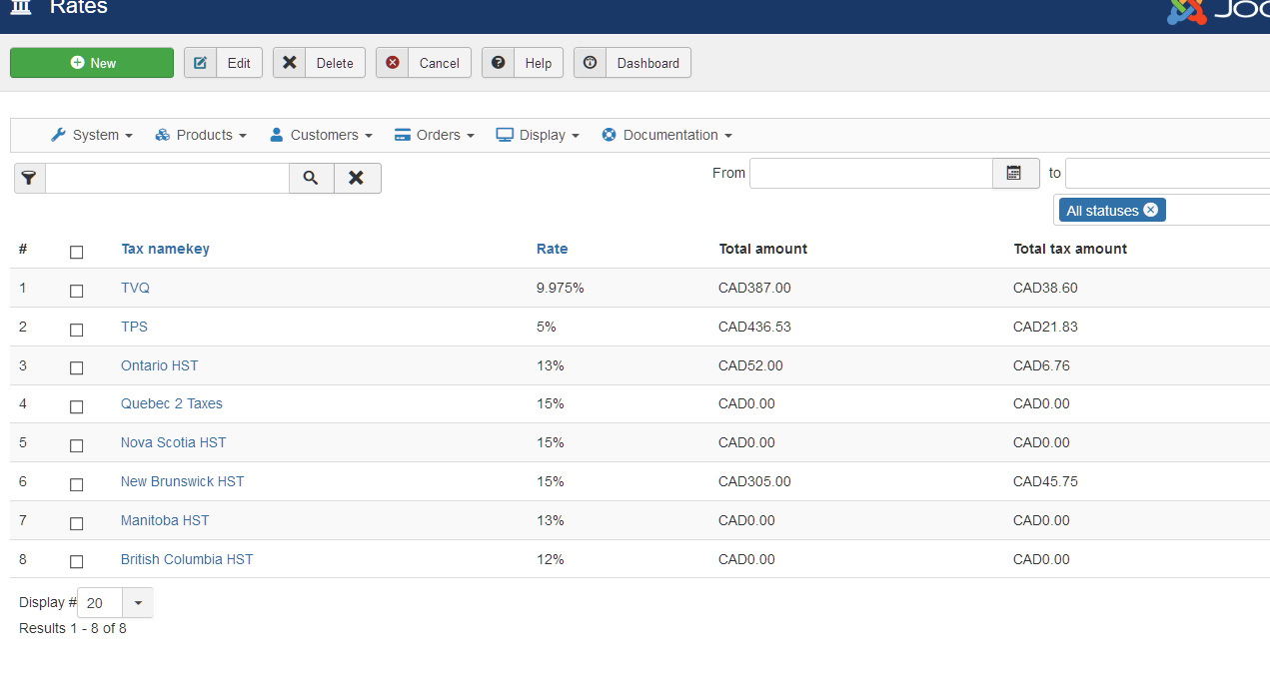The height and width of the screenshot is (680, 1270).
Task: Click the Help question mark icon
Action: pos(498,63)
